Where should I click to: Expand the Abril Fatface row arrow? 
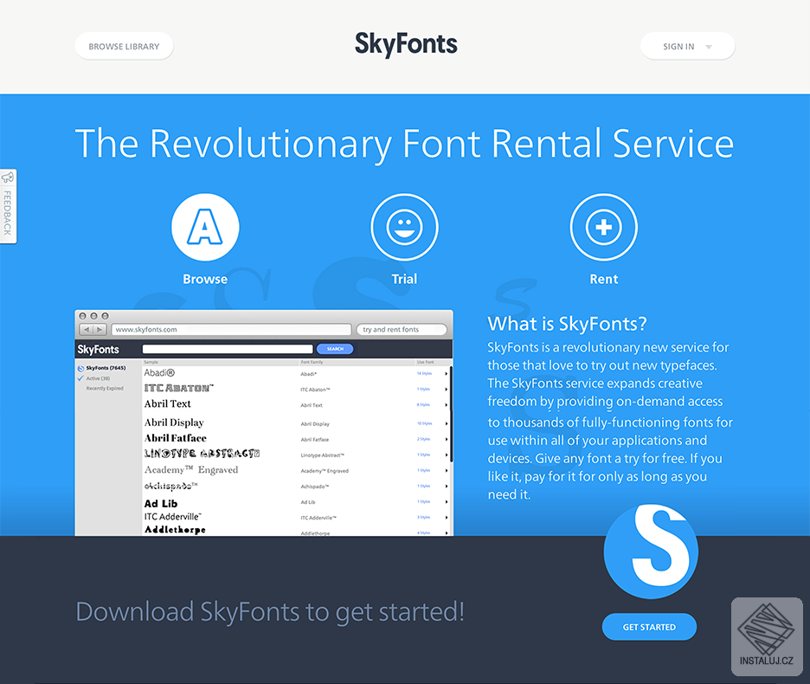pos(446,440)
